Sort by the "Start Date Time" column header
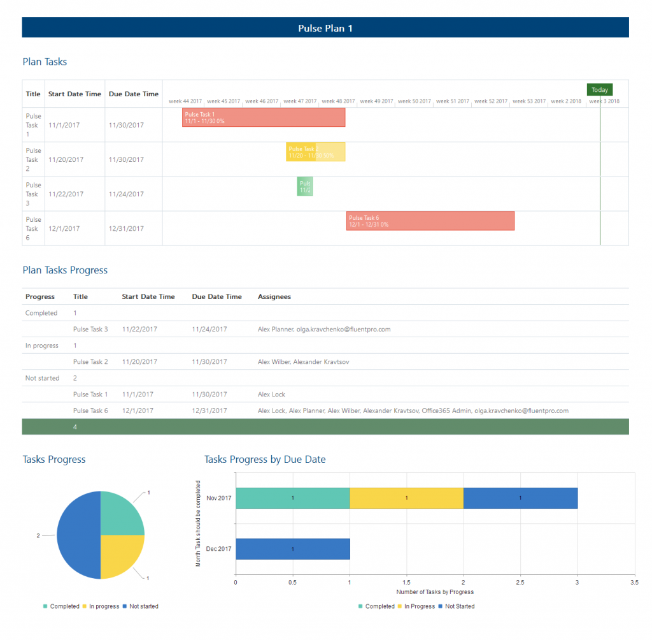Viewport: 652px width, 640px height. [74, 93]
